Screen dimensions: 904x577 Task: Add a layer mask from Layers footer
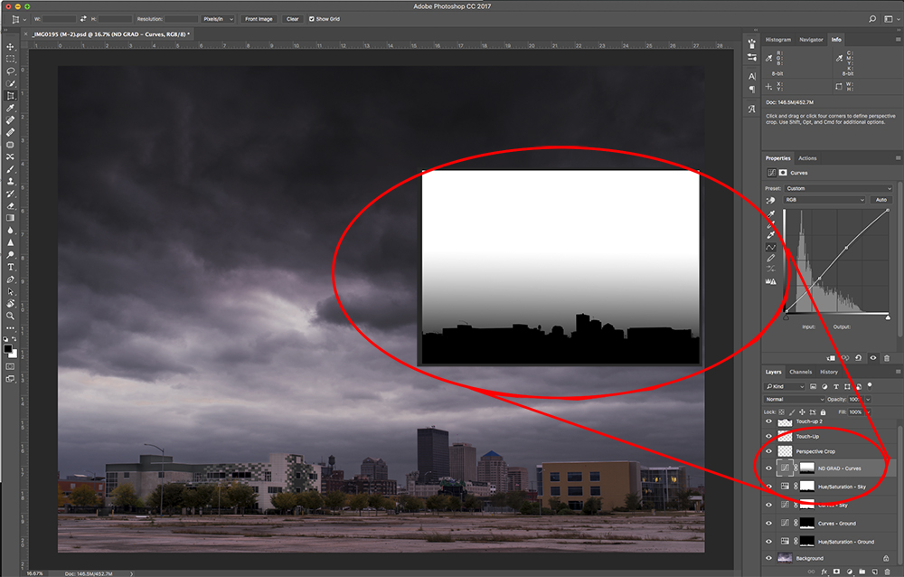[836, 572]
